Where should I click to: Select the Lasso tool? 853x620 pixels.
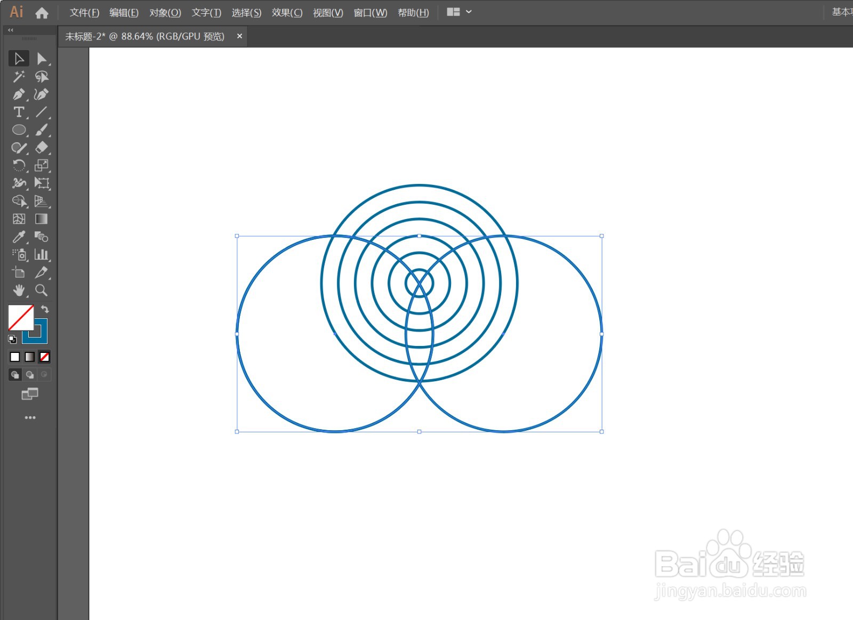click(x=42, y=76)
